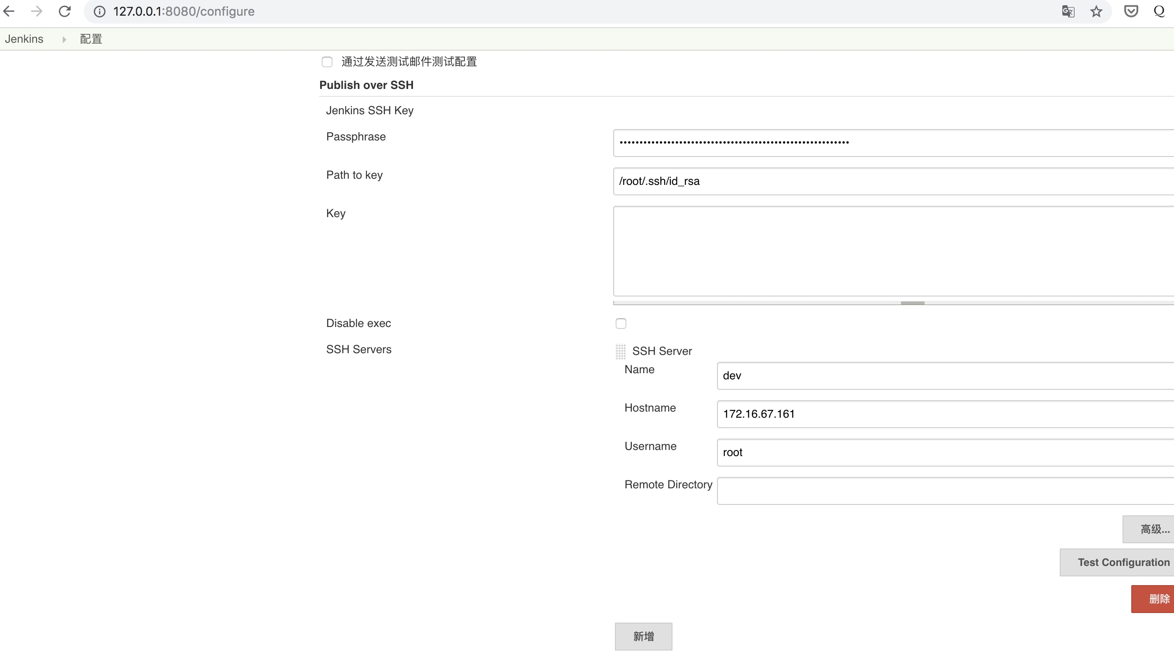This screenshot has height=654, width=1174.
Task: Focus the Hostname input field
Action: [945, 414]
